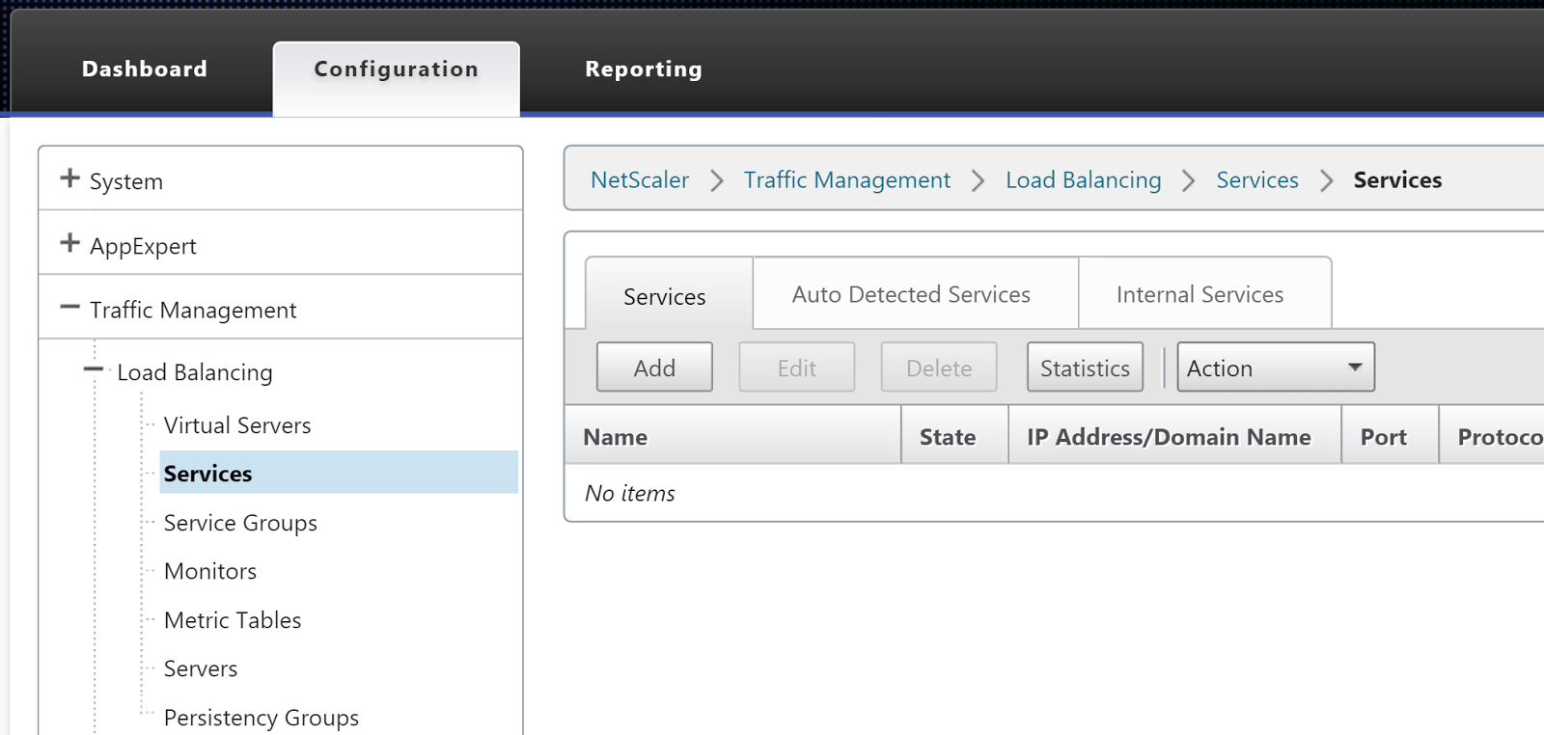The image size is (1544, 735).
Task: Click the Edit button
Action: [797, 367]
